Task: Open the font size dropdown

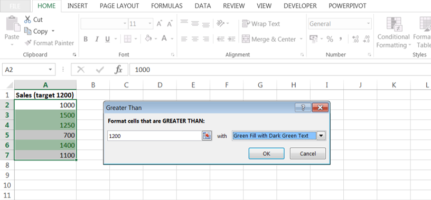Action: pyautogui.click(x=150, y=24)
